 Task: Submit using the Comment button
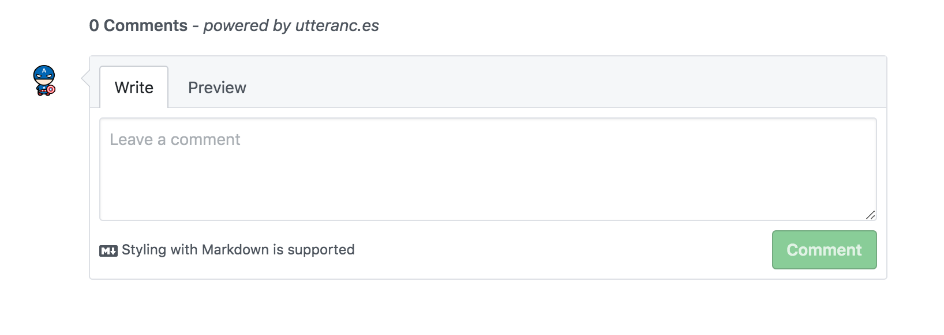coord(824,250)
